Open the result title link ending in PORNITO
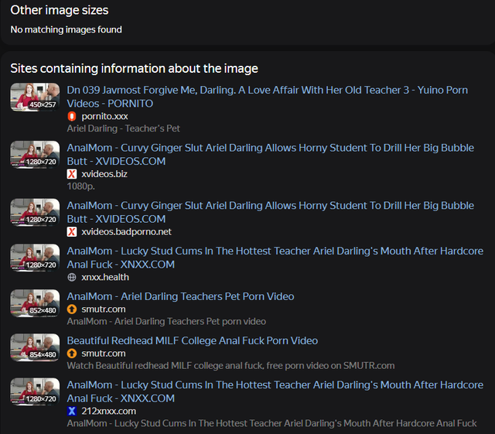Viewport: 495px width, 434px height. coord(267,97)
